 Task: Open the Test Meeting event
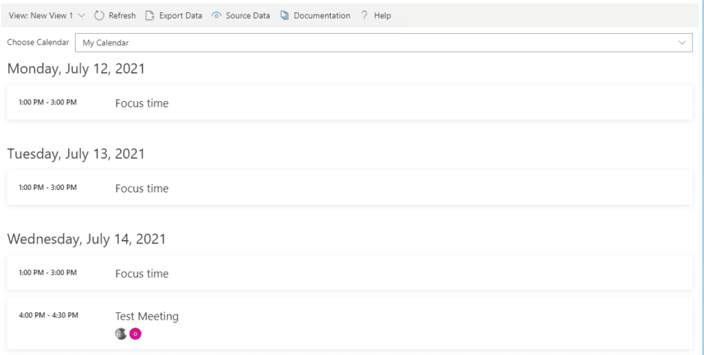point(146,316)
